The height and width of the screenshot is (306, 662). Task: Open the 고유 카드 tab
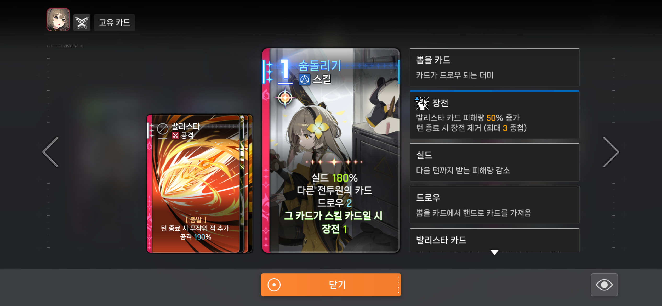[115, 22]
